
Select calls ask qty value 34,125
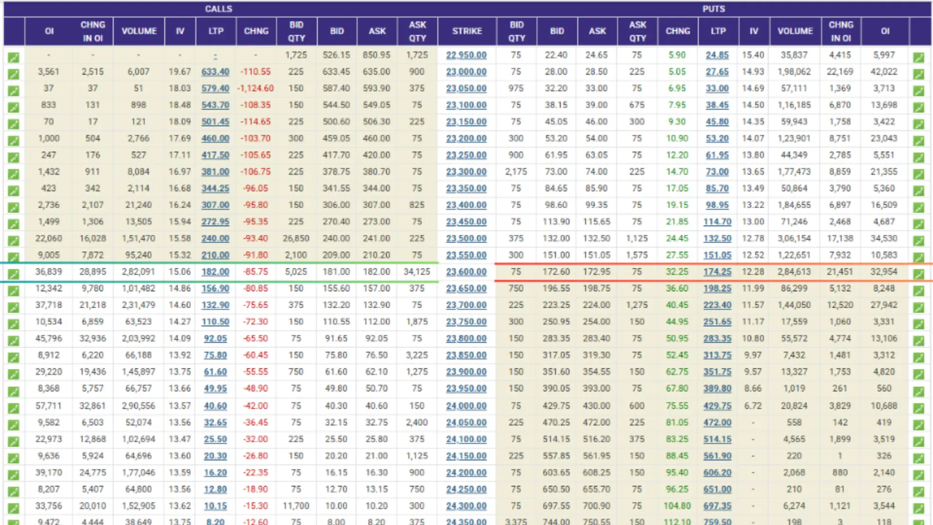point(417,272)
